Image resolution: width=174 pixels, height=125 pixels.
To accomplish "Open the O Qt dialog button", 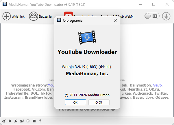I will 99,102.
